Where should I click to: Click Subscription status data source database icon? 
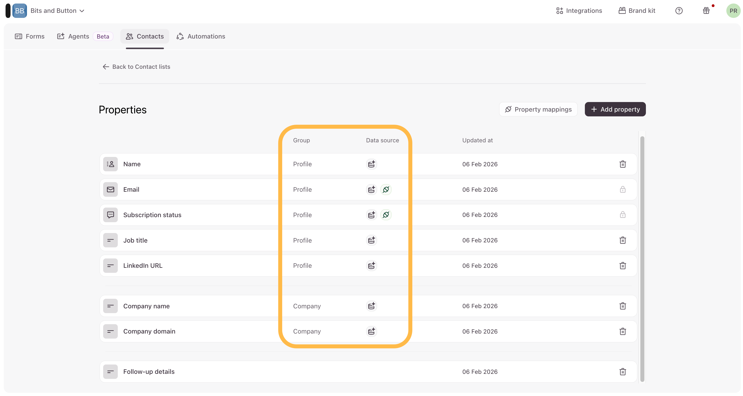[371, 215]
